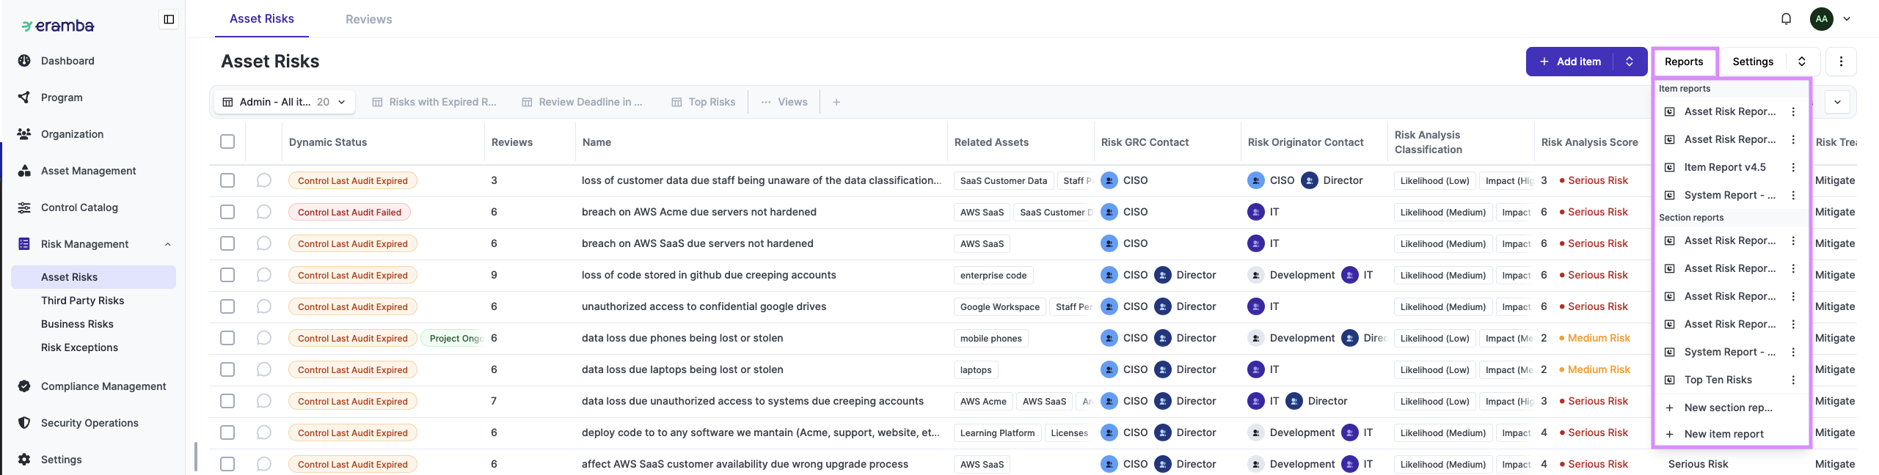Open Third Party Risks in sidebar
1879x475 pixels.
tap(82, 301)
